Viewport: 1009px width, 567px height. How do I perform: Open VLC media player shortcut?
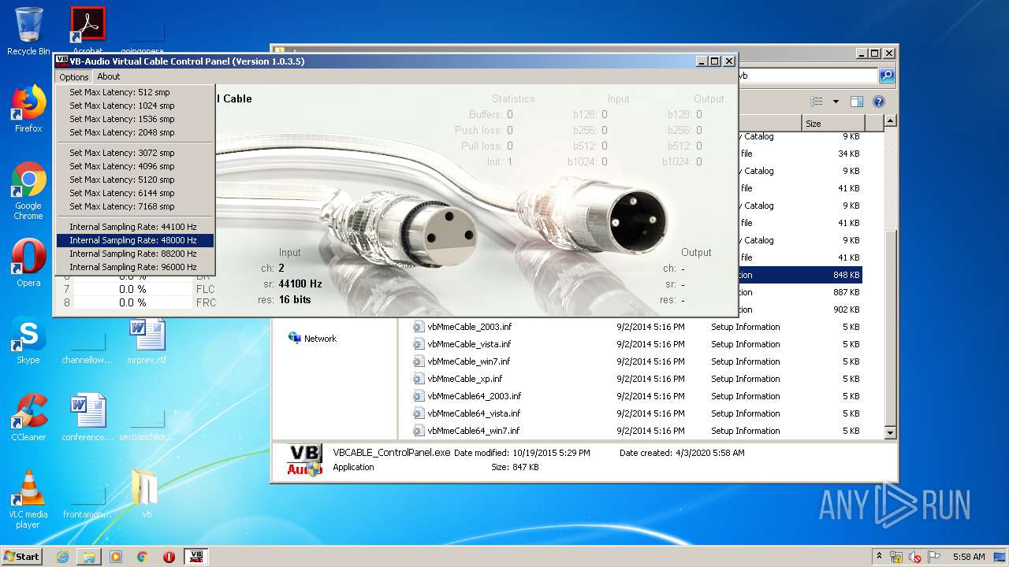[x=28, y=499]
